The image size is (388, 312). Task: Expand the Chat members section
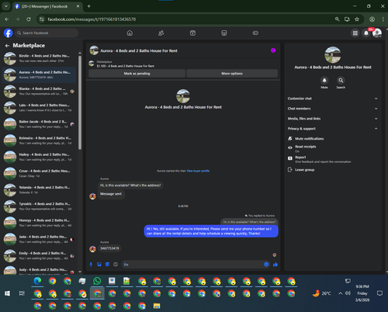(332, 109)
